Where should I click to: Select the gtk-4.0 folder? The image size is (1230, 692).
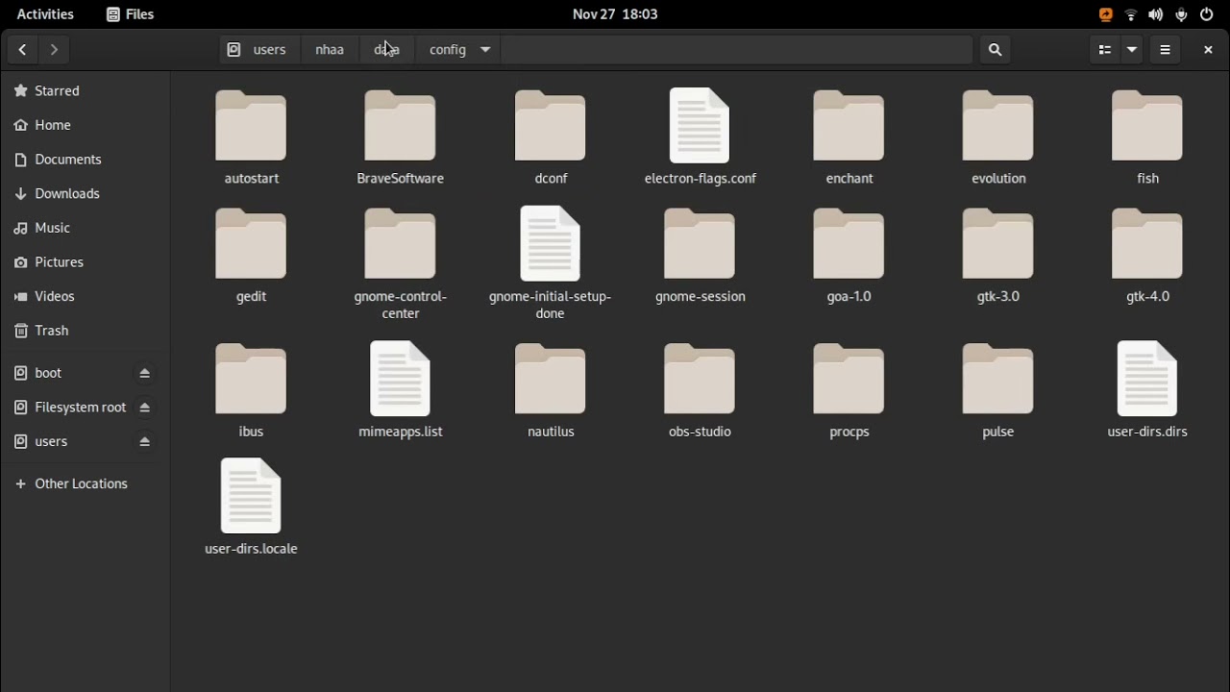coord(1147,255)
